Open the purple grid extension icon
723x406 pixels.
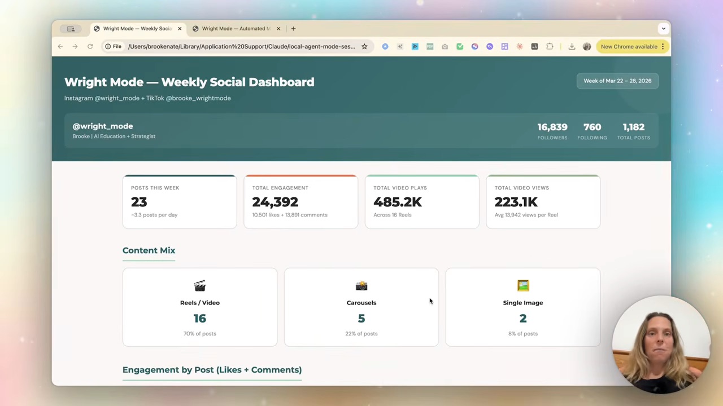[505, 46]
